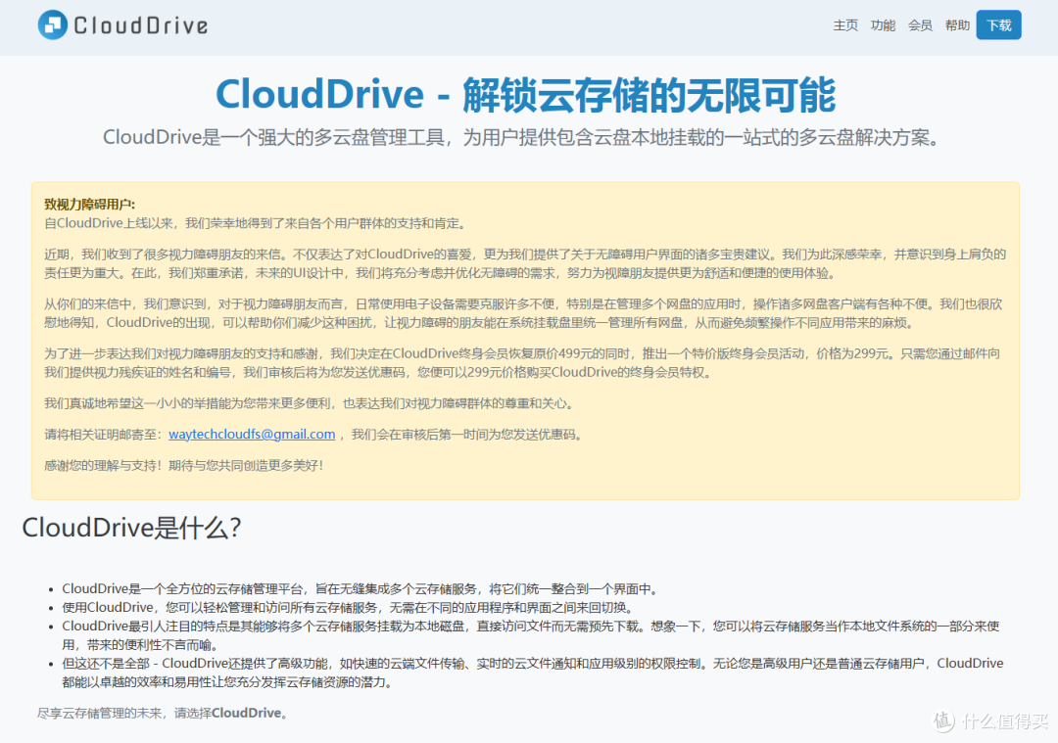This screenshot has height=743, width=1058.
Task: Click the paragraph starting 从你们的来信中
Action: (523, 313)
